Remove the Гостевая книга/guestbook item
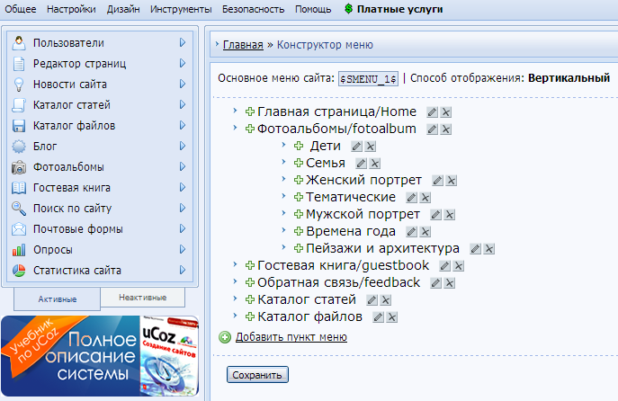The width and height of the screenshot is (618, 401). tap(458, 266)
